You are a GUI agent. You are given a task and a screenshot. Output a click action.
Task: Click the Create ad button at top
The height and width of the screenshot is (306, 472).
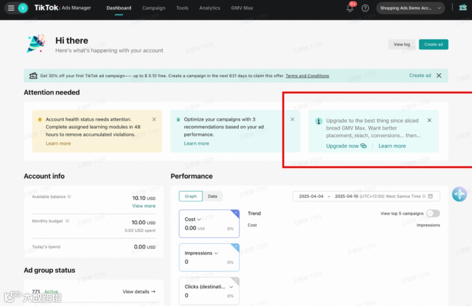(433, 44)
